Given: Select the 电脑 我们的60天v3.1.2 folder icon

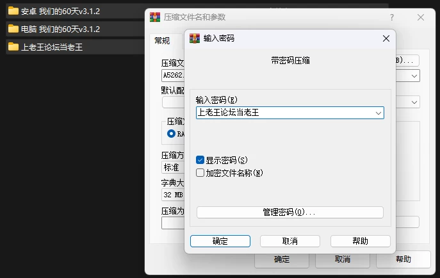Looking at the screenshot, I should 13,29.
